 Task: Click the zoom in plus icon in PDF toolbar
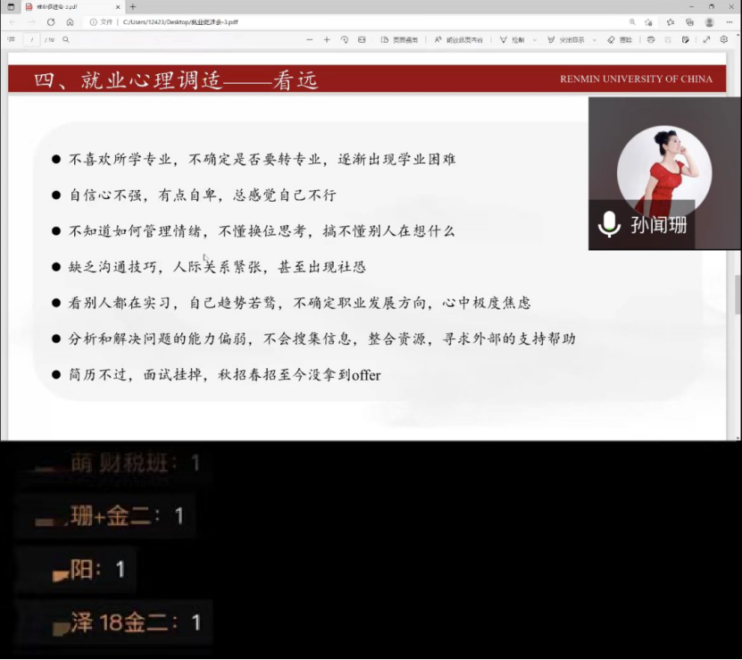327,39
